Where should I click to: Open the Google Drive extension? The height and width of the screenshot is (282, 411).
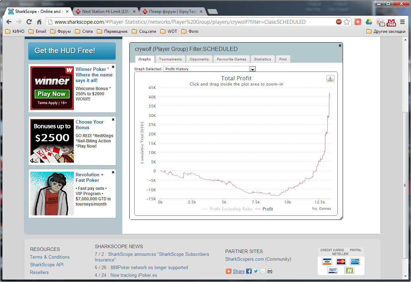click(369, 22)
